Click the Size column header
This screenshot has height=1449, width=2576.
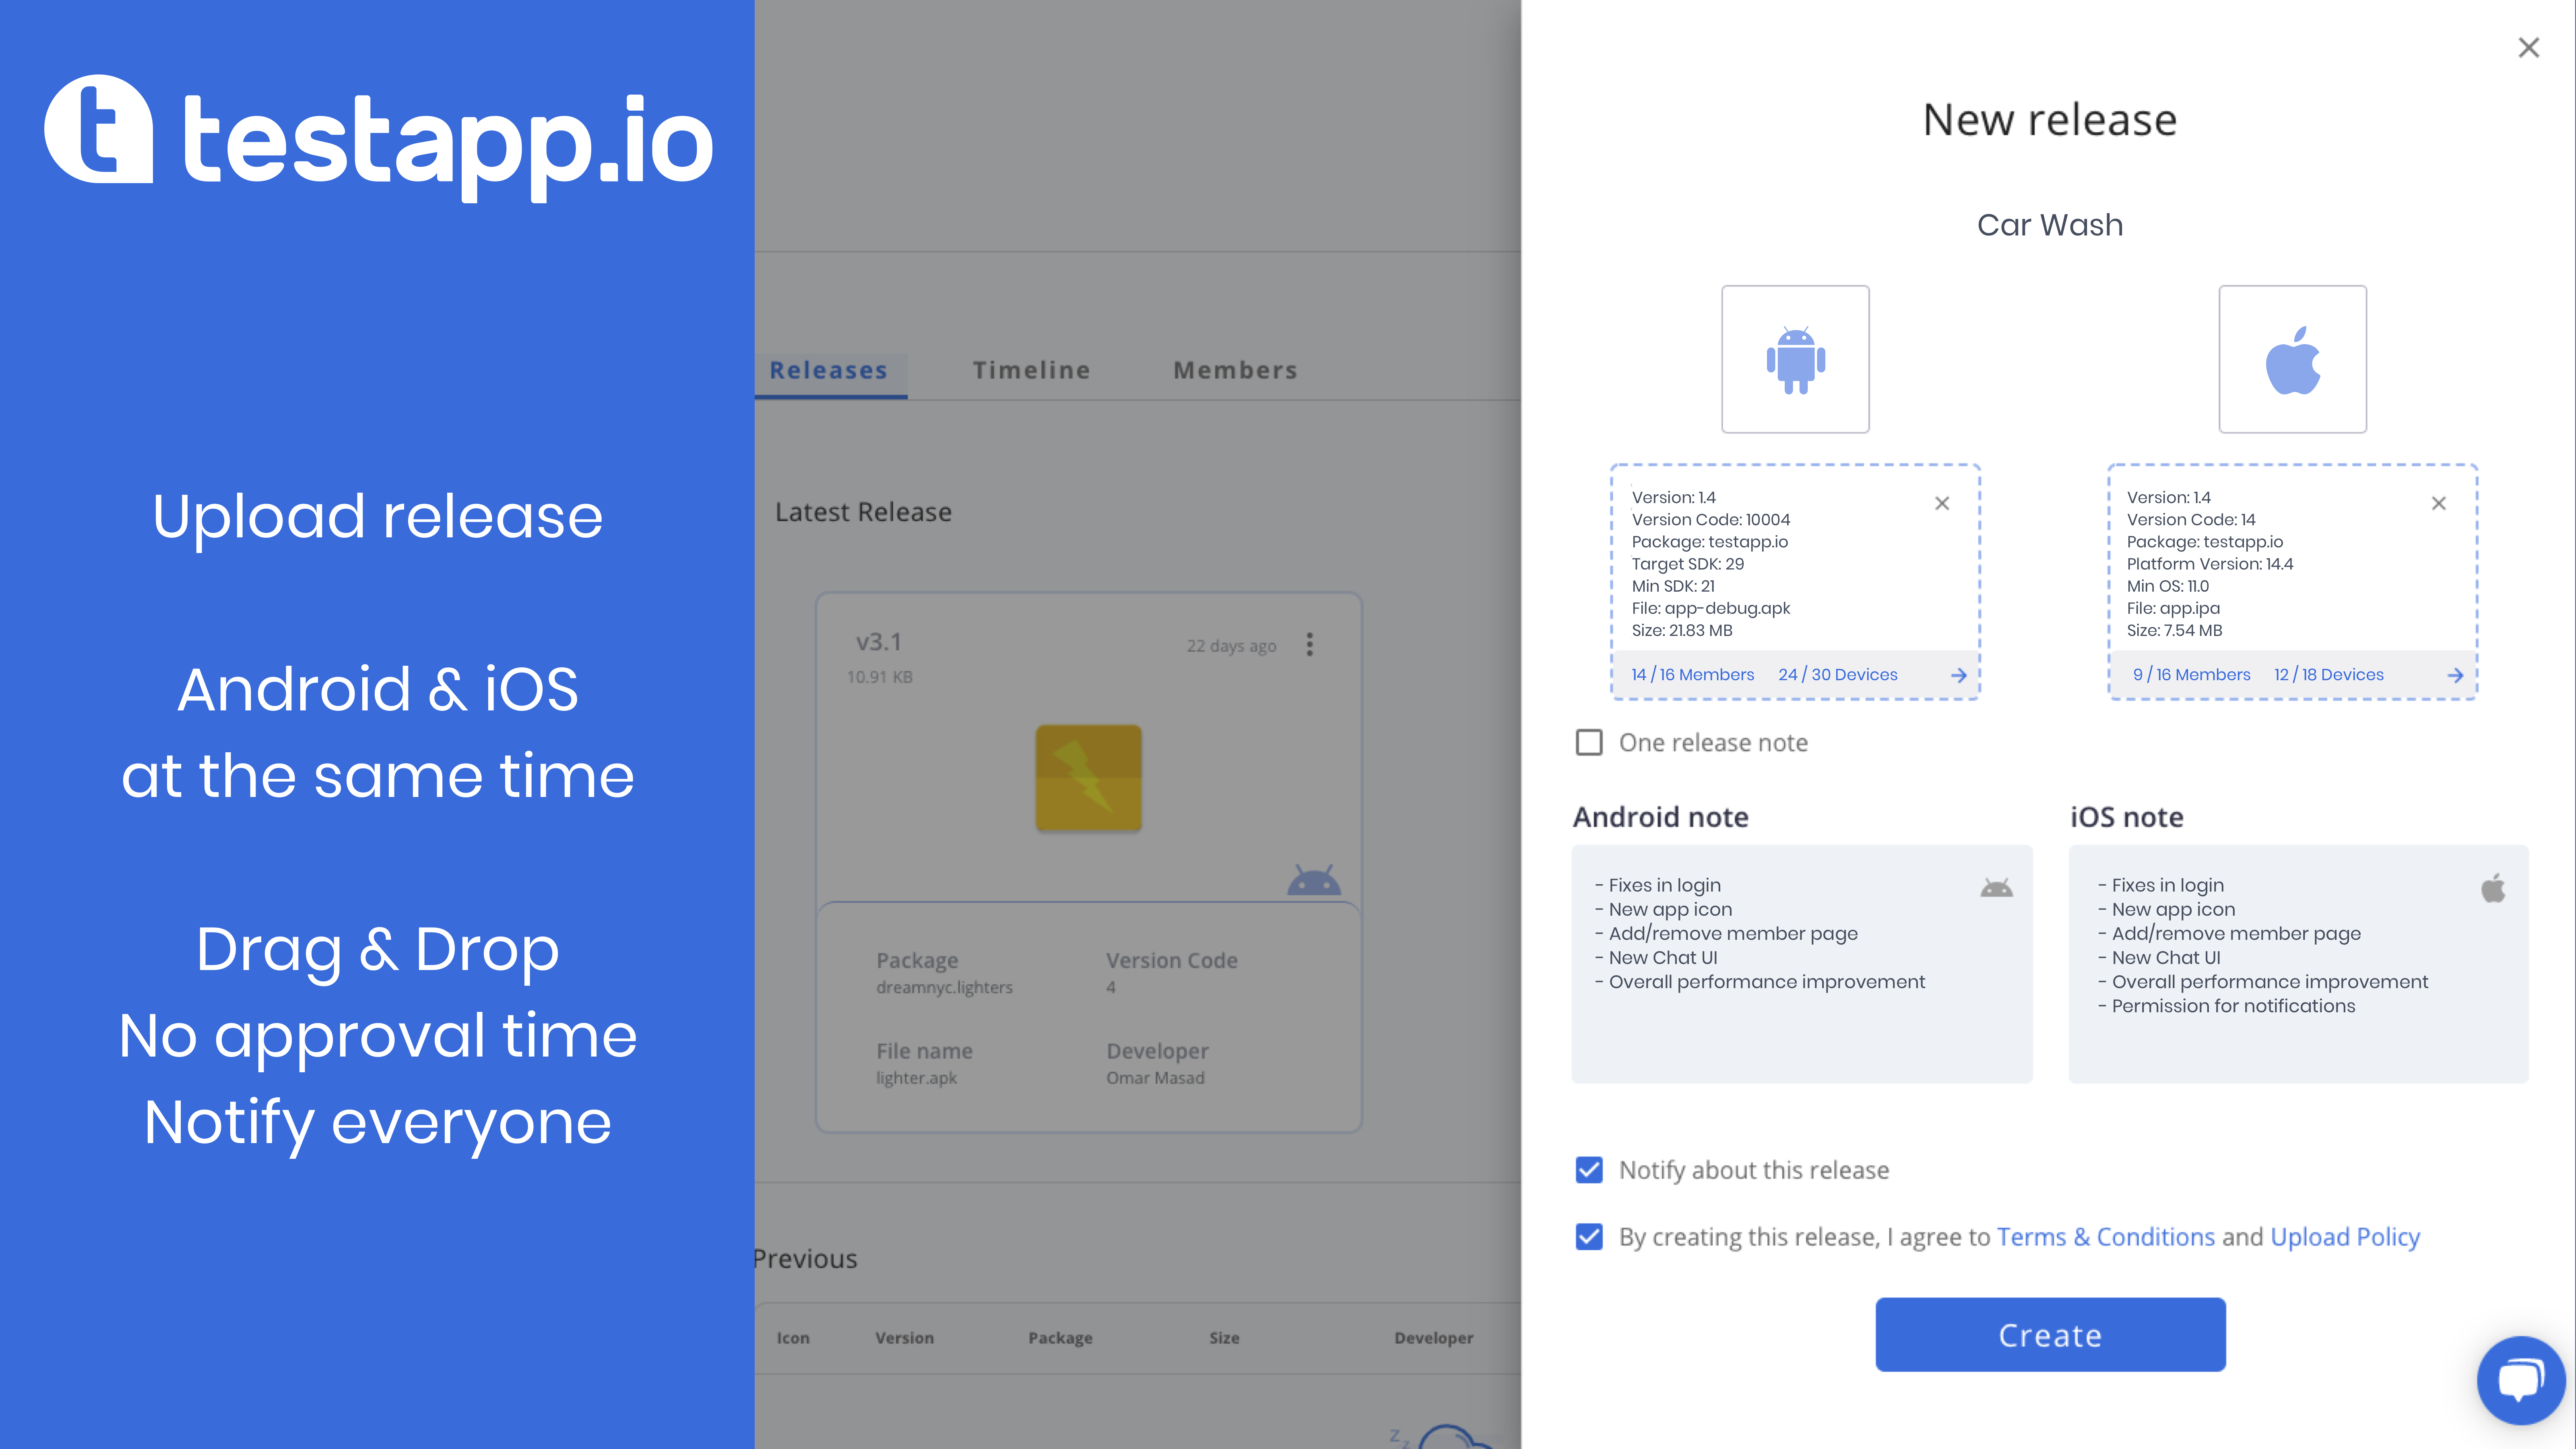[1224, 1338]
